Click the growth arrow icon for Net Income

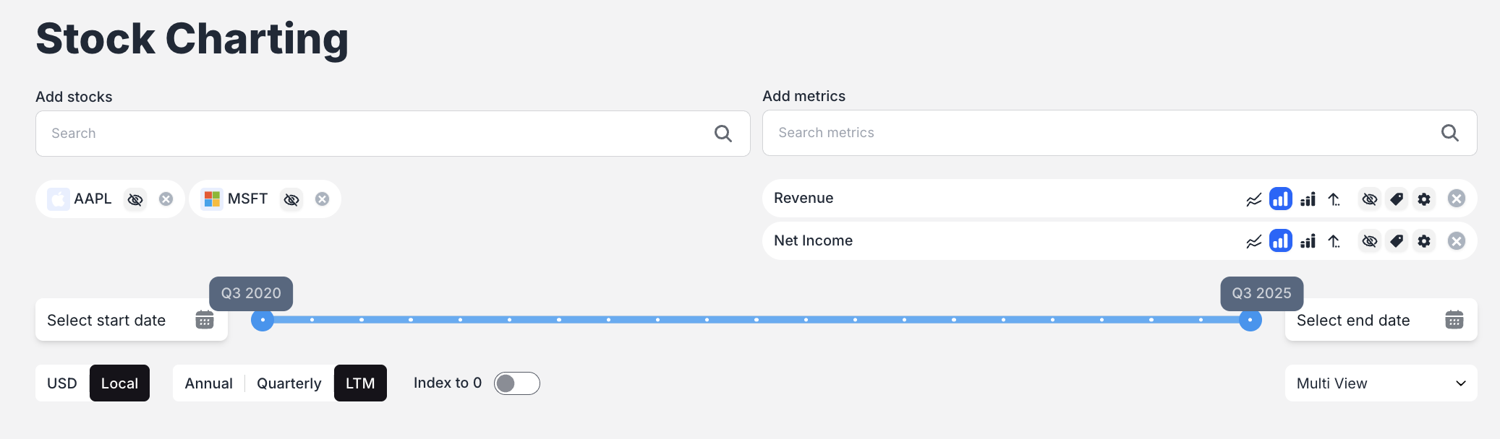pos(1334,241)
